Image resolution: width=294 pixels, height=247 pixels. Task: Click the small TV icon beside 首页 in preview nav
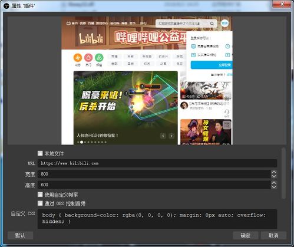[68, 24]
